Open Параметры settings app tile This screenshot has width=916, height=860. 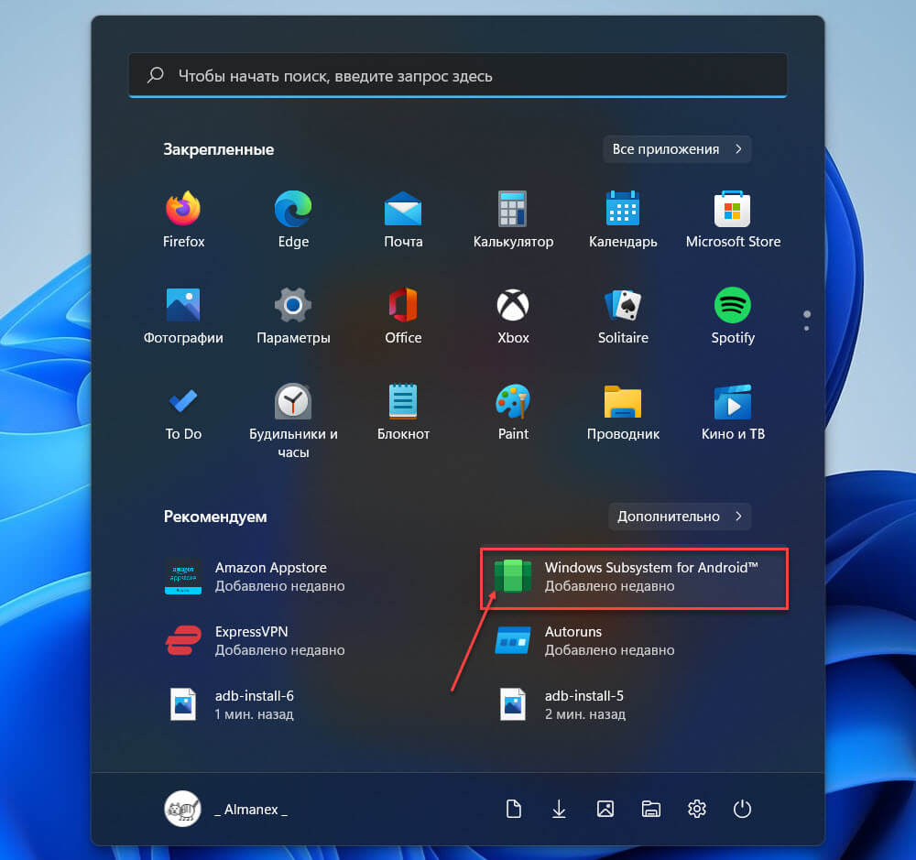click(293, 317)
